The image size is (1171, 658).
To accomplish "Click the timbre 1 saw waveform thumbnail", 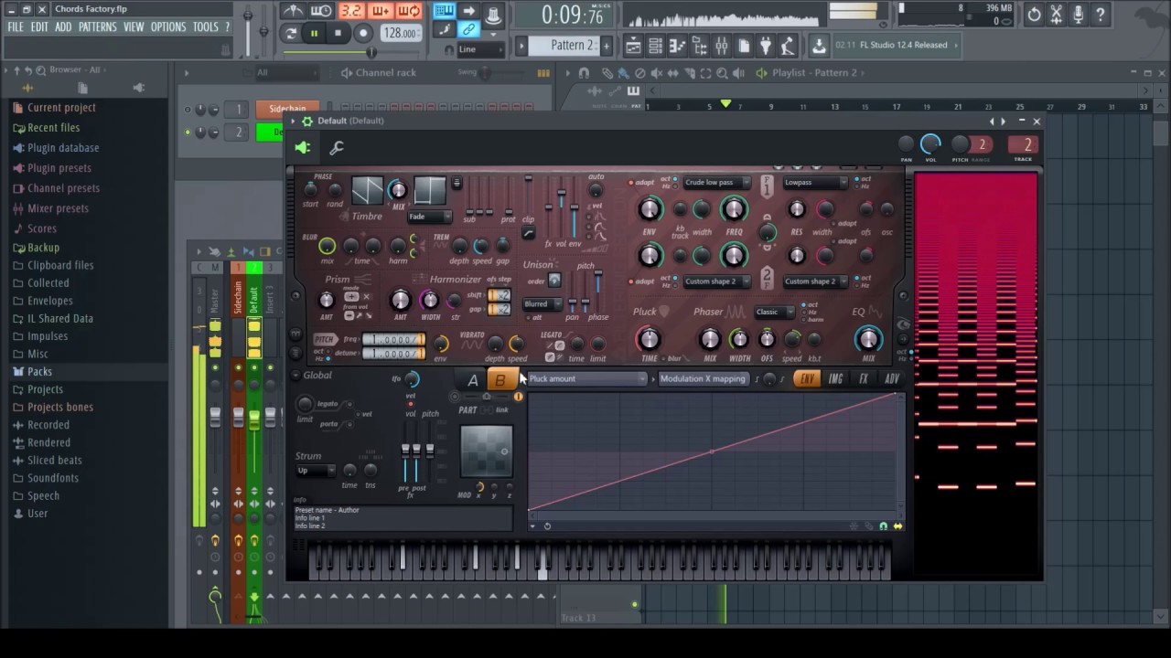I will (x=368, y=190).
